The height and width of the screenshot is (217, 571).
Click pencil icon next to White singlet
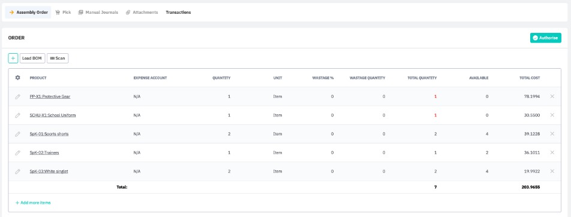pyautogui.click(x=17, y=172)
